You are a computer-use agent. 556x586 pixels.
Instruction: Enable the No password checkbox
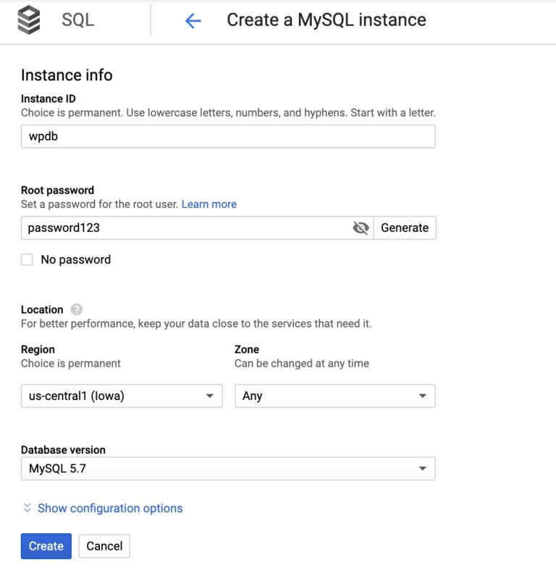[27, 259]
